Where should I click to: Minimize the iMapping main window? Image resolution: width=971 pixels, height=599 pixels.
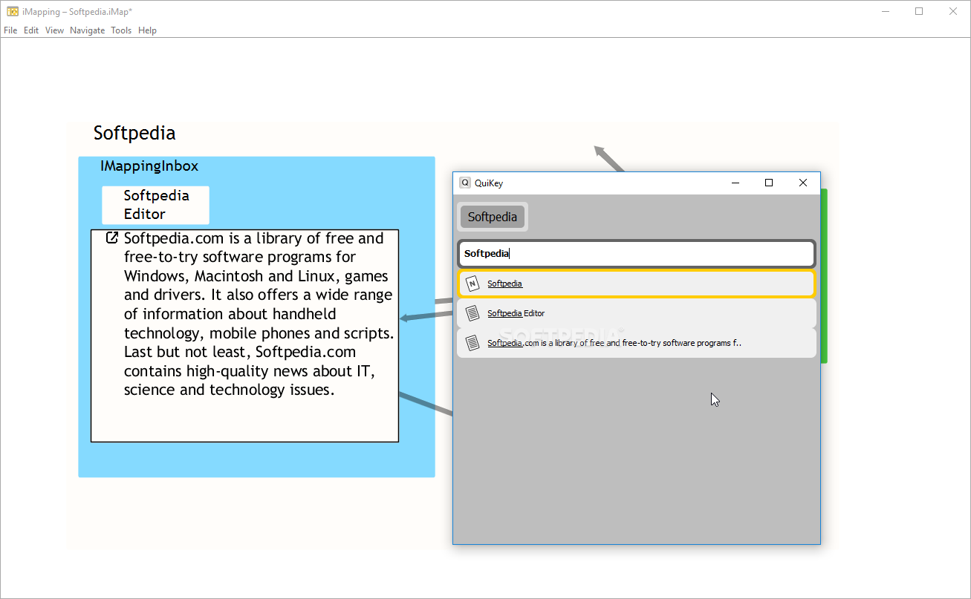(x=886, y=11)
